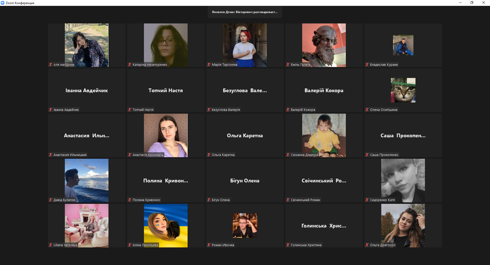Click the active speaker notification banner

point(245,12)
